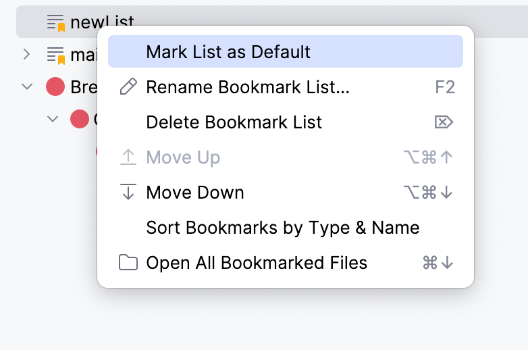Choose Delete Bookmark List
The height and width of the screenshot is (350, 528).
tap(234, 122)
